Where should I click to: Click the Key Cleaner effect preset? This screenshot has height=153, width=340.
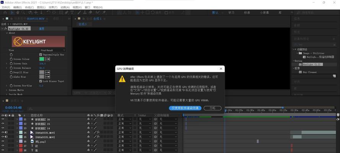tap(309, 72)
